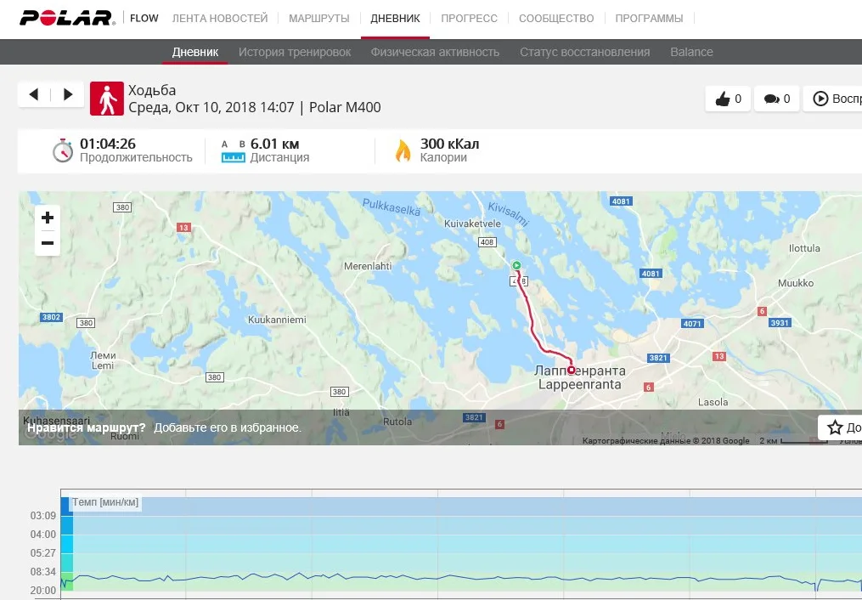Click the Muukko map label
This screenshot has height=600, width=862.
[x=796, y=283]
